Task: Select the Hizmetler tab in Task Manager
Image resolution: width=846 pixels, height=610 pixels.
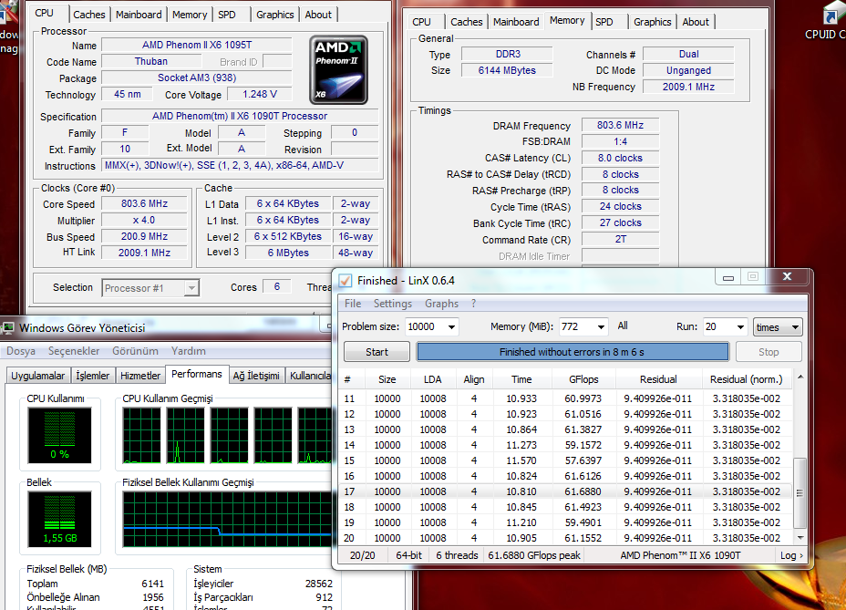Action: (140, 376)
